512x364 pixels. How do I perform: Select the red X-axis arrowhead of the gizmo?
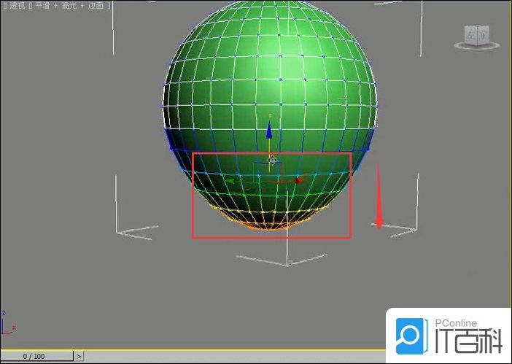coord(300,180)
